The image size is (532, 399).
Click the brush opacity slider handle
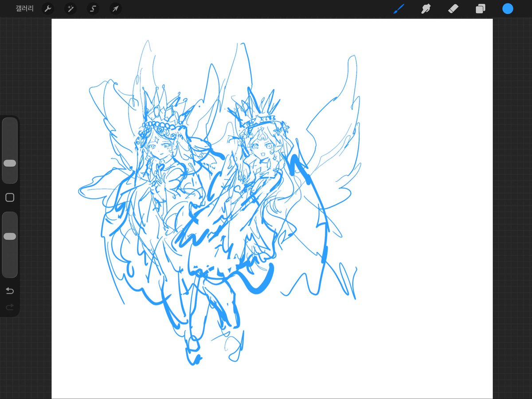coord(10,236)
